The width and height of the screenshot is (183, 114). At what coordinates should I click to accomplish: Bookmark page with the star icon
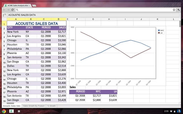(174, 10)
